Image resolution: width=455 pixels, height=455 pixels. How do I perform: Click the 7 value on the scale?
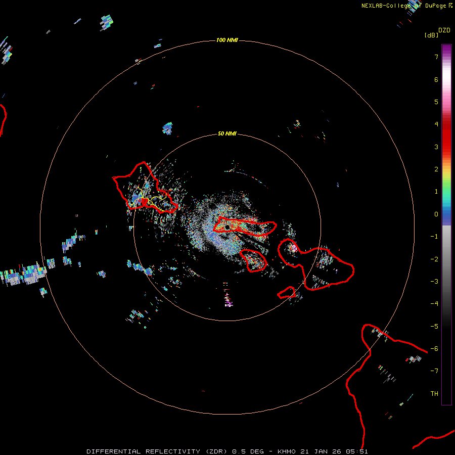pyautogui.click(x=436, y=57)
